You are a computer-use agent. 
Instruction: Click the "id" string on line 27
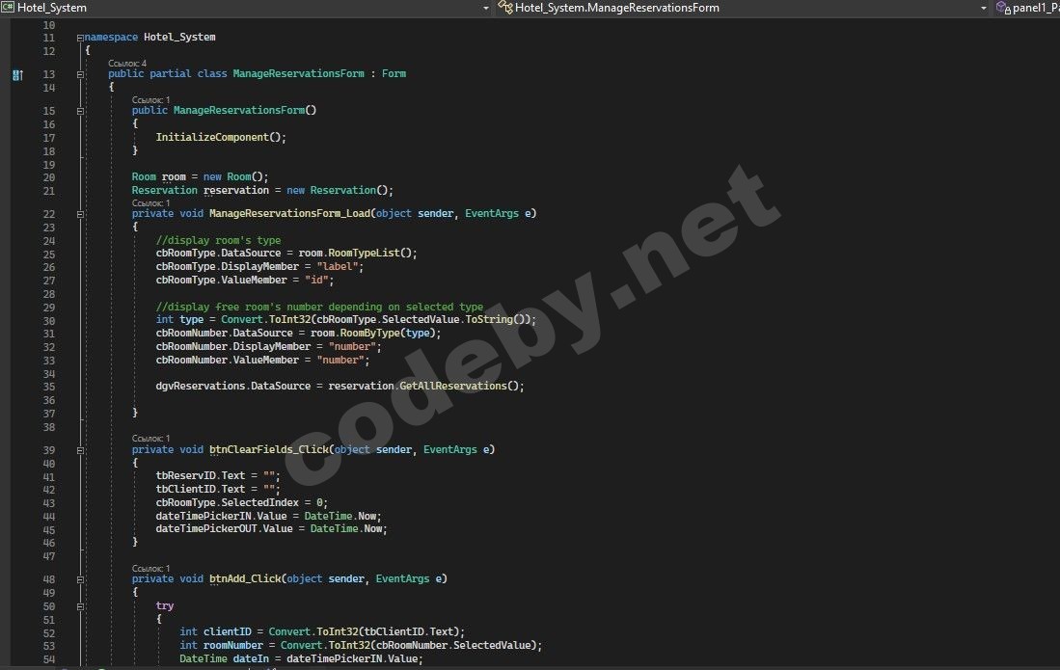tap(316, 280)
